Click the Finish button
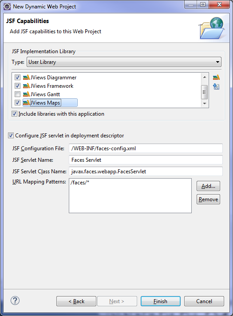 (161, 301)
